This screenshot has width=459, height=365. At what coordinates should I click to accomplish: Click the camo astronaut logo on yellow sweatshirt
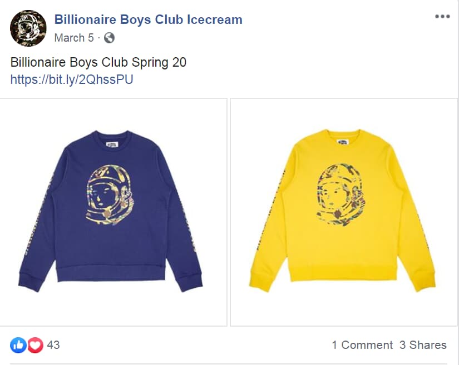(340, 194)
